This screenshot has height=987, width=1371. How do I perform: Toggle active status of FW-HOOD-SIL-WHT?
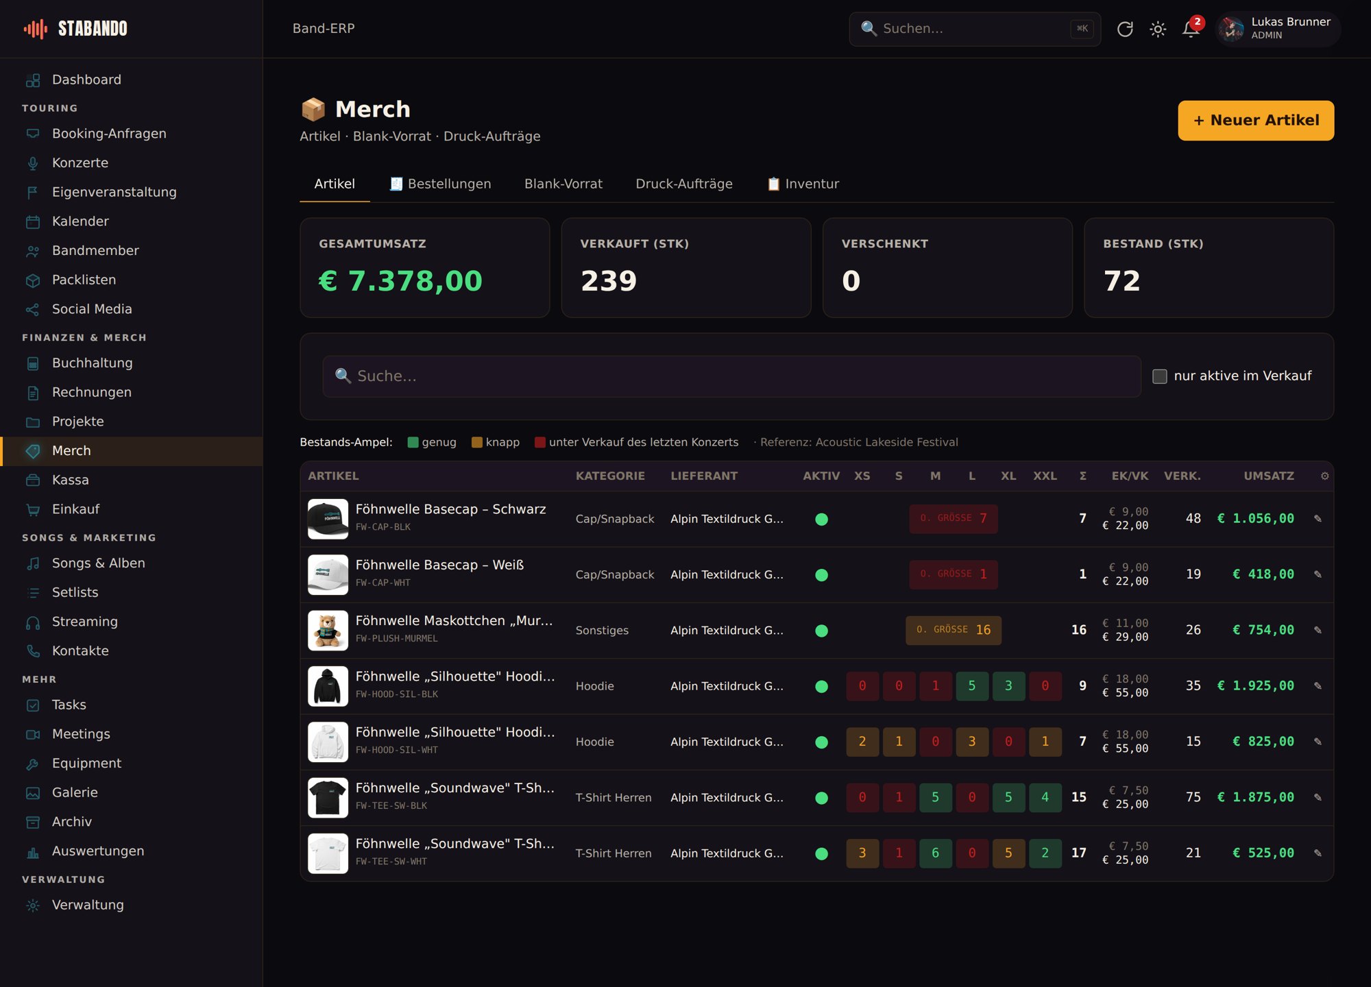pyautogui.click(x=821, y=742)
